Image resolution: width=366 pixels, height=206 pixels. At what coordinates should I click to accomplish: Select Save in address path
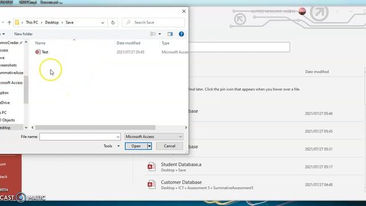(x=70, y=22)
